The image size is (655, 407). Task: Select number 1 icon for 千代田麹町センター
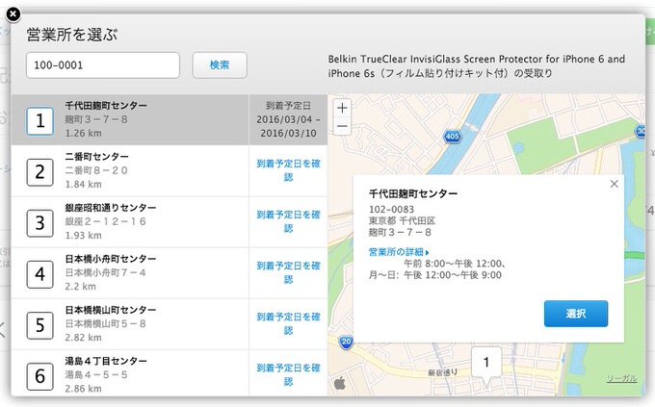(39, 121)
